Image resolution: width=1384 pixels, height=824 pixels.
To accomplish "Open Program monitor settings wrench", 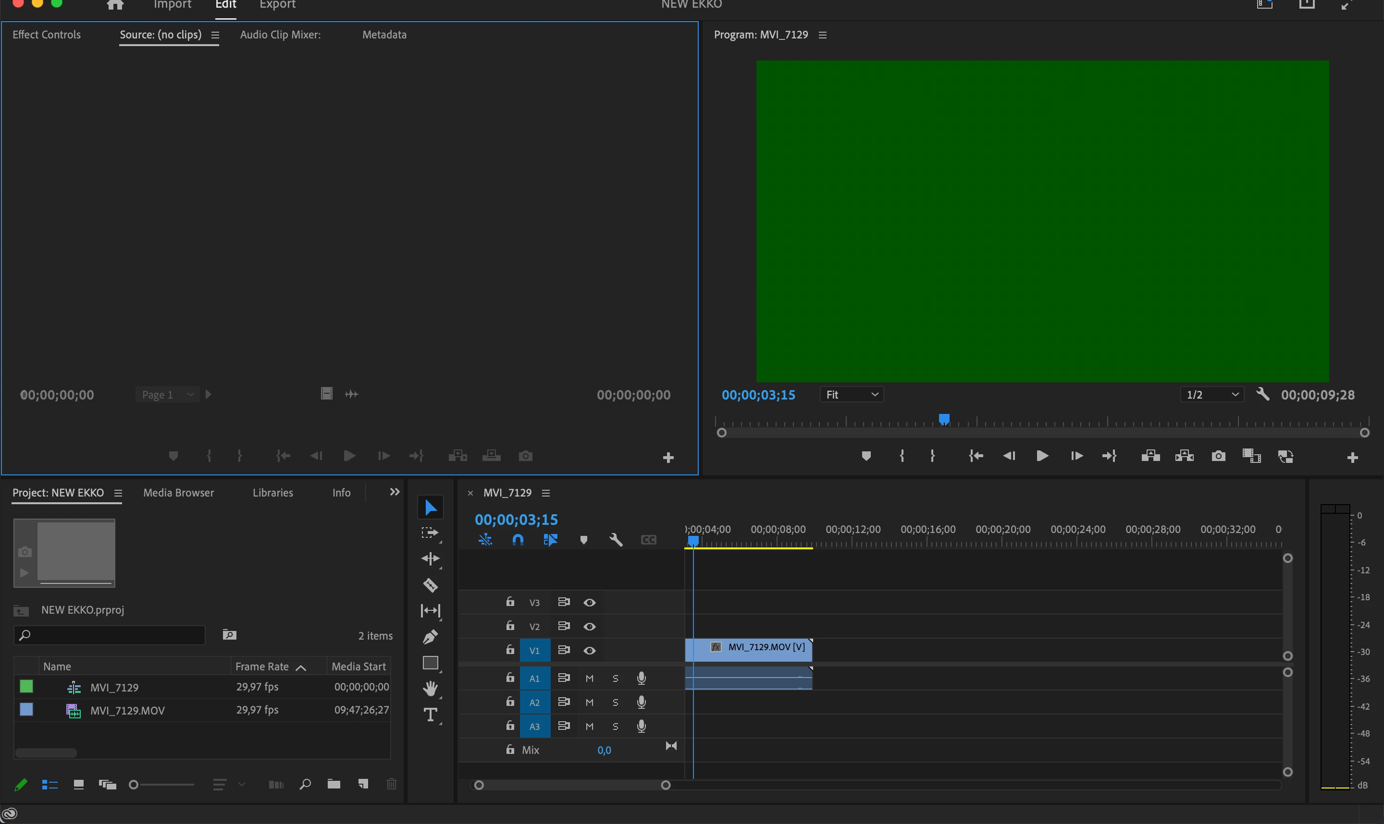I will 1263,394.
